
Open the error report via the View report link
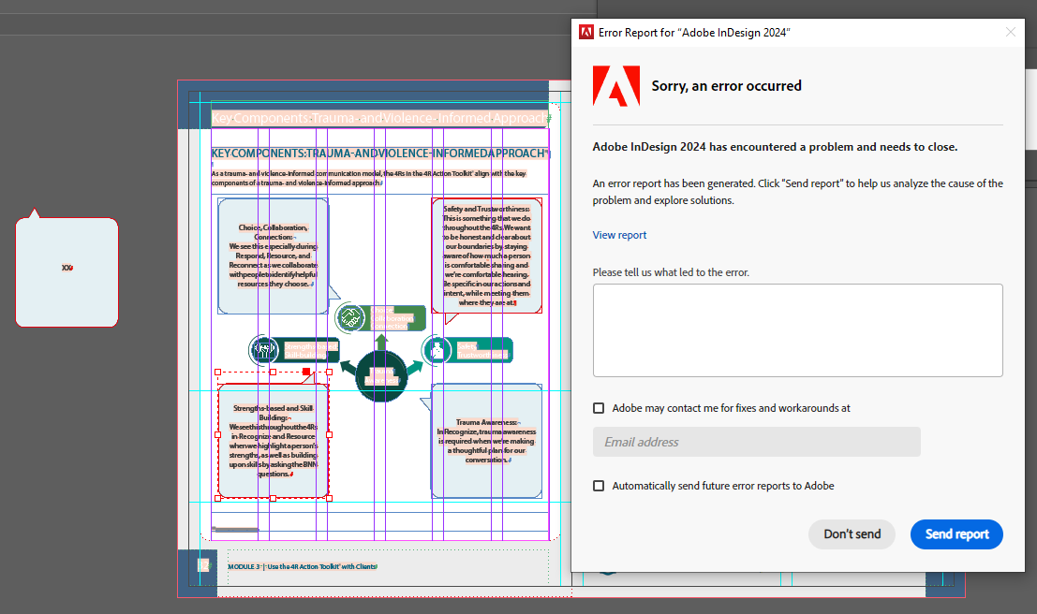point(618,235)
